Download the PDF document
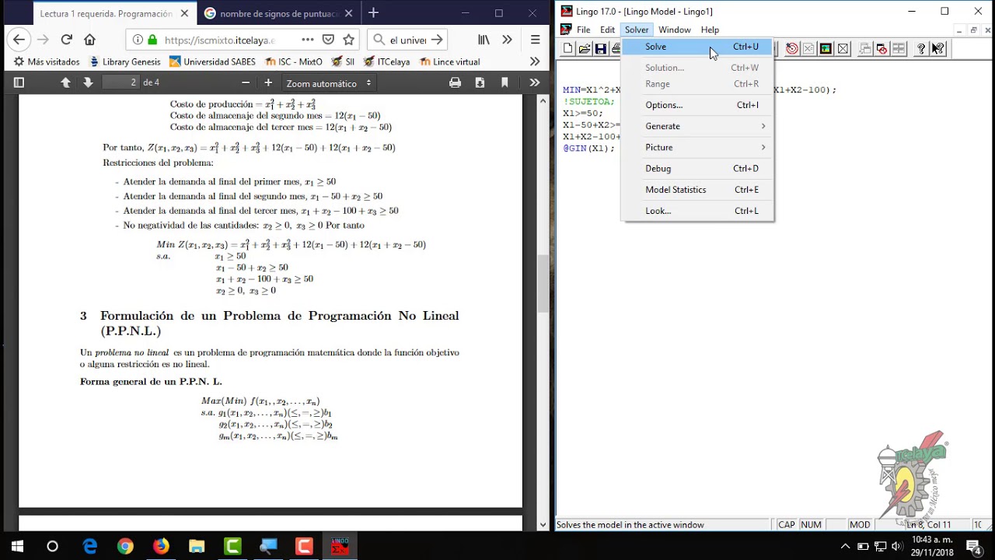This screenshot has width=995, height=560. (x=480, y=82)
